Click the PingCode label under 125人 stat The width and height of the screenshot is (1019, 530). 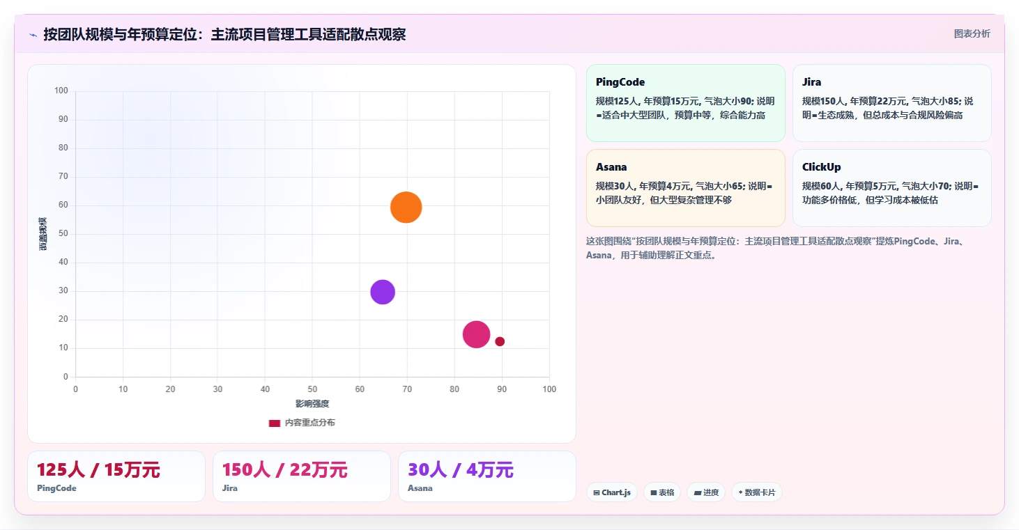56,488
